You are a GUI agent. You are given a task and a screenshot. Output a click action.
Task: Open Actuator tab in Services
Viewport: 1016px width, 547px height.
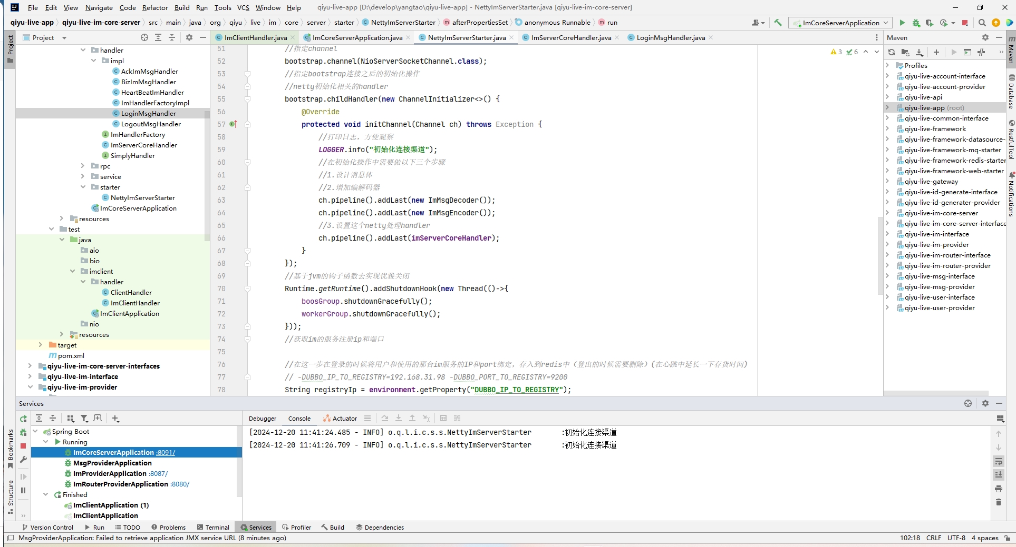point(340,419)
